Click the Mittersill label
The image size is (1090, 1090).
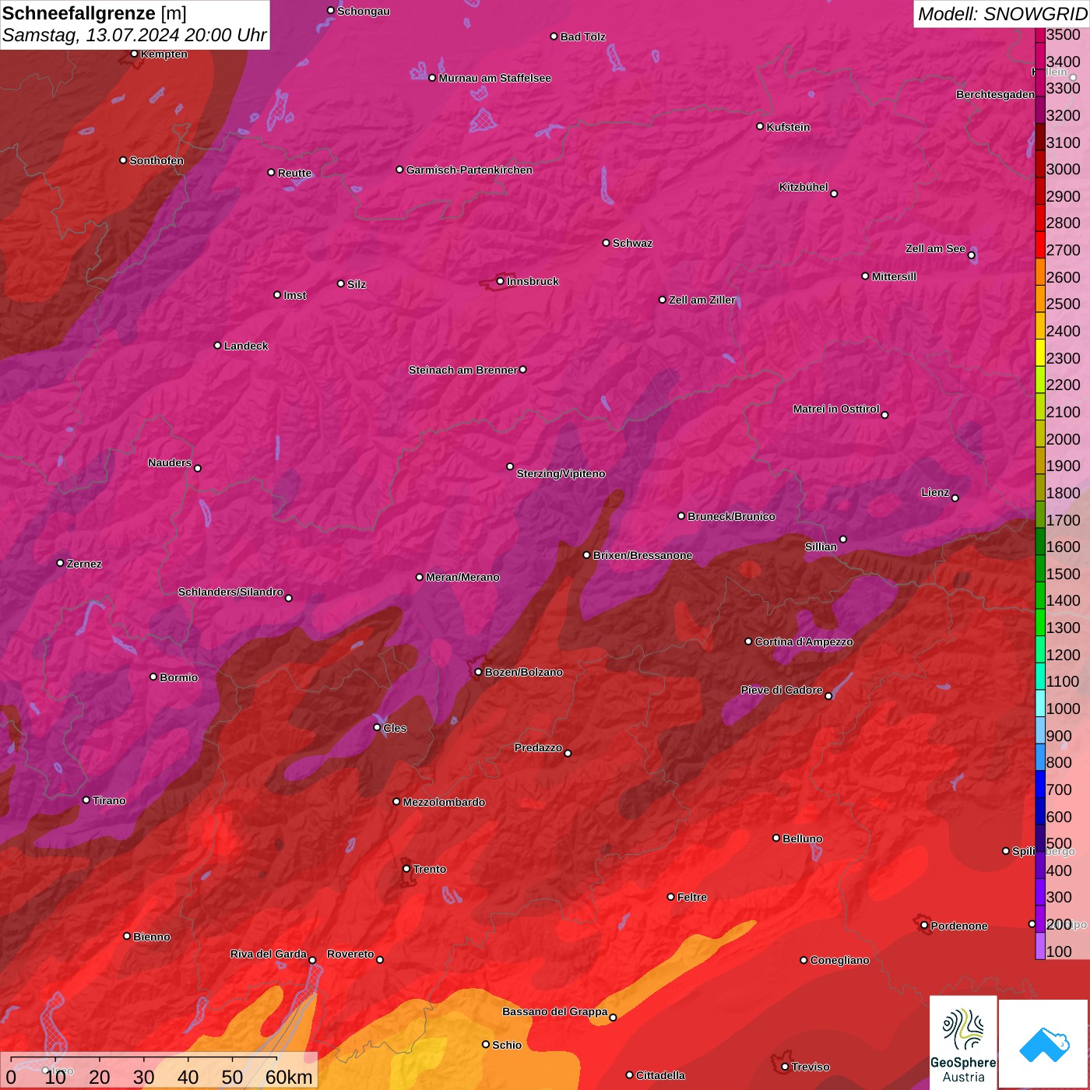tap(894, 276)
